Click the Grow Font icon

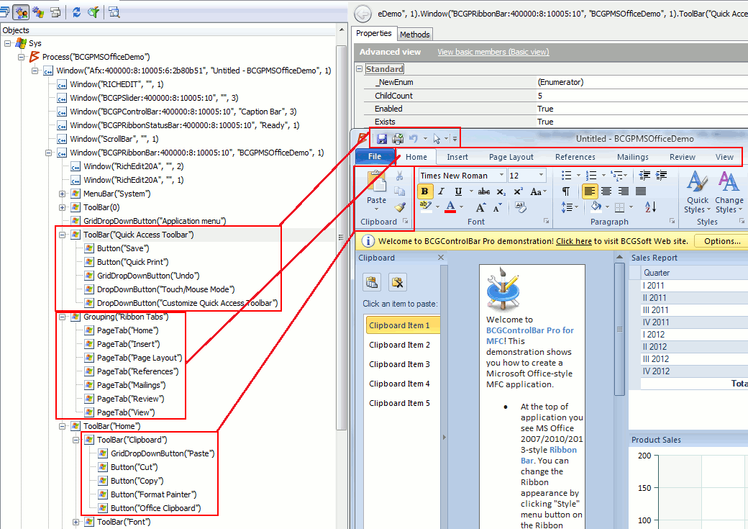pos(480,207)
